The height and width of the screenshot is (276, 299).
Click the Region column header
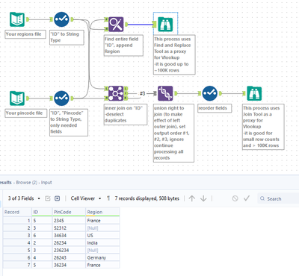[x=102, y=212]
